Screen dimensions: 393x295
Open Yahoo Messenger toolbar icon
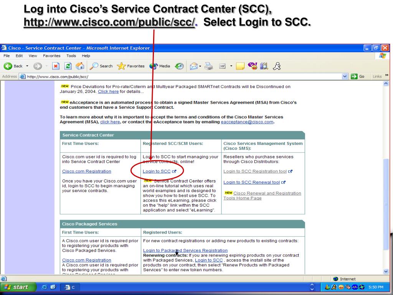click(x=253, y=66)
